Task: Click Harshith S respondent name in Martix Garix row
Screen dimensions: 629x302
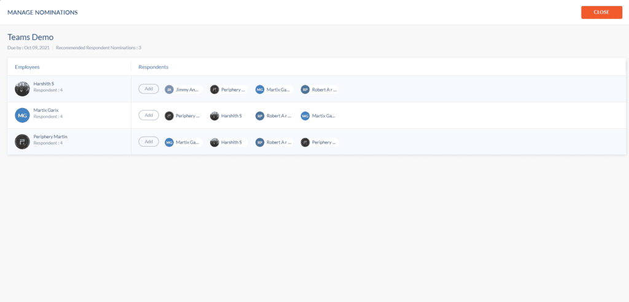Action: coord(232,116)
